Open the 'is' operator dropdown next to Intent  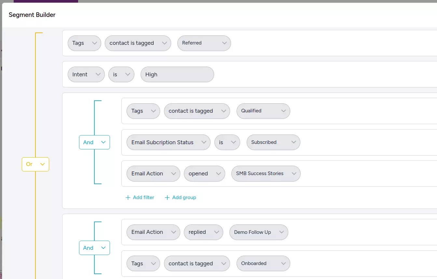(121, 74)
